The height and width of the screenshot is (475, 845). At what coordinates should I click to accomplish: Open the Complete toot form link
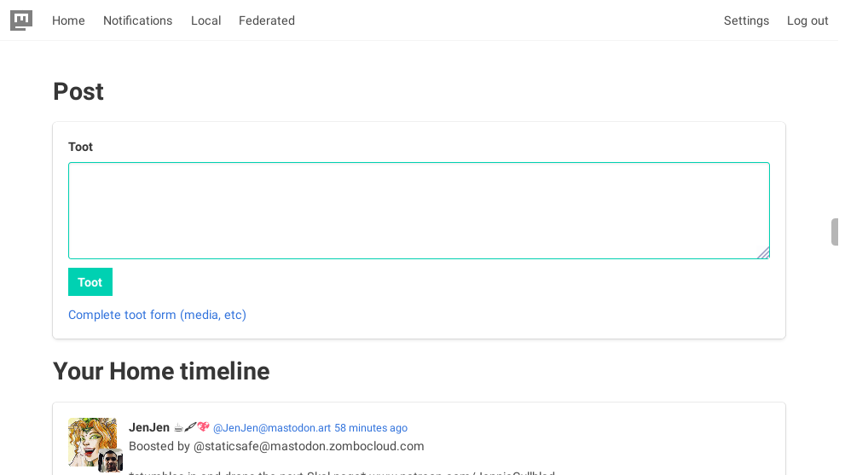coord(157,315)
